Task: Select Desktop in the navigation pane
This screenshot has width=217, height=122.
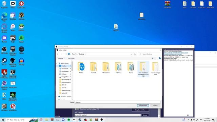Action: [x=64, y=66]
